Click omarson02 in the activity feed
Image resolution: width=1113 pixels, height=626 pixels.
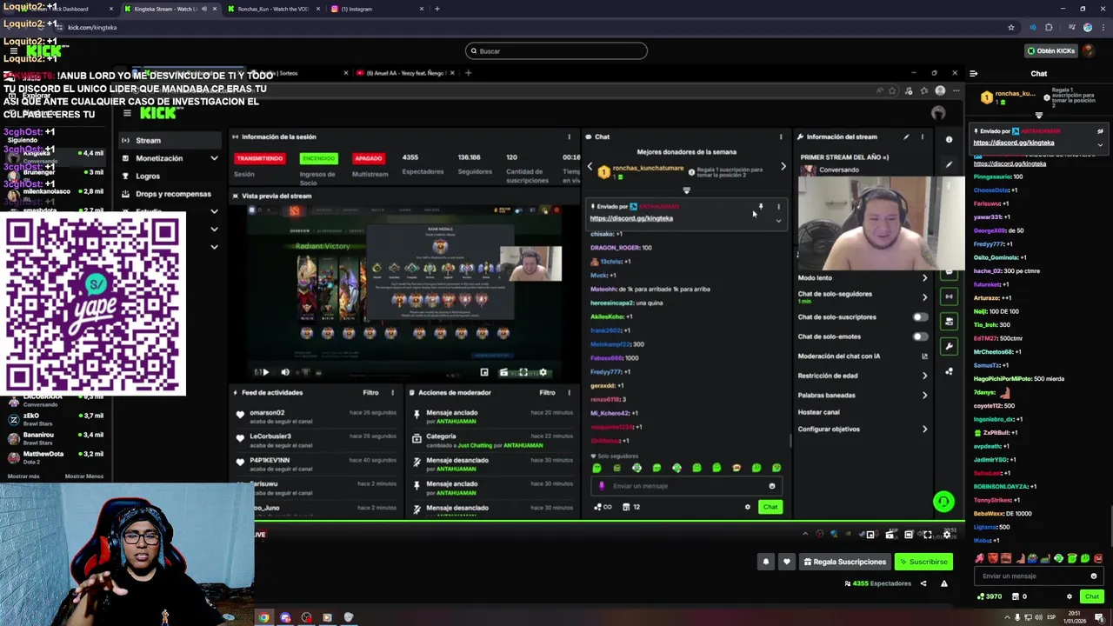[267, 413]
